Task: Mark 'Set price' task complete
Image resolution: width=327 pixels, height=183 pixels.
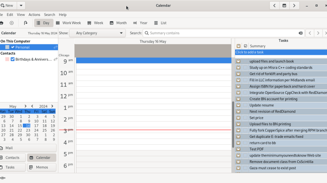Action: (x=245, y=118)
